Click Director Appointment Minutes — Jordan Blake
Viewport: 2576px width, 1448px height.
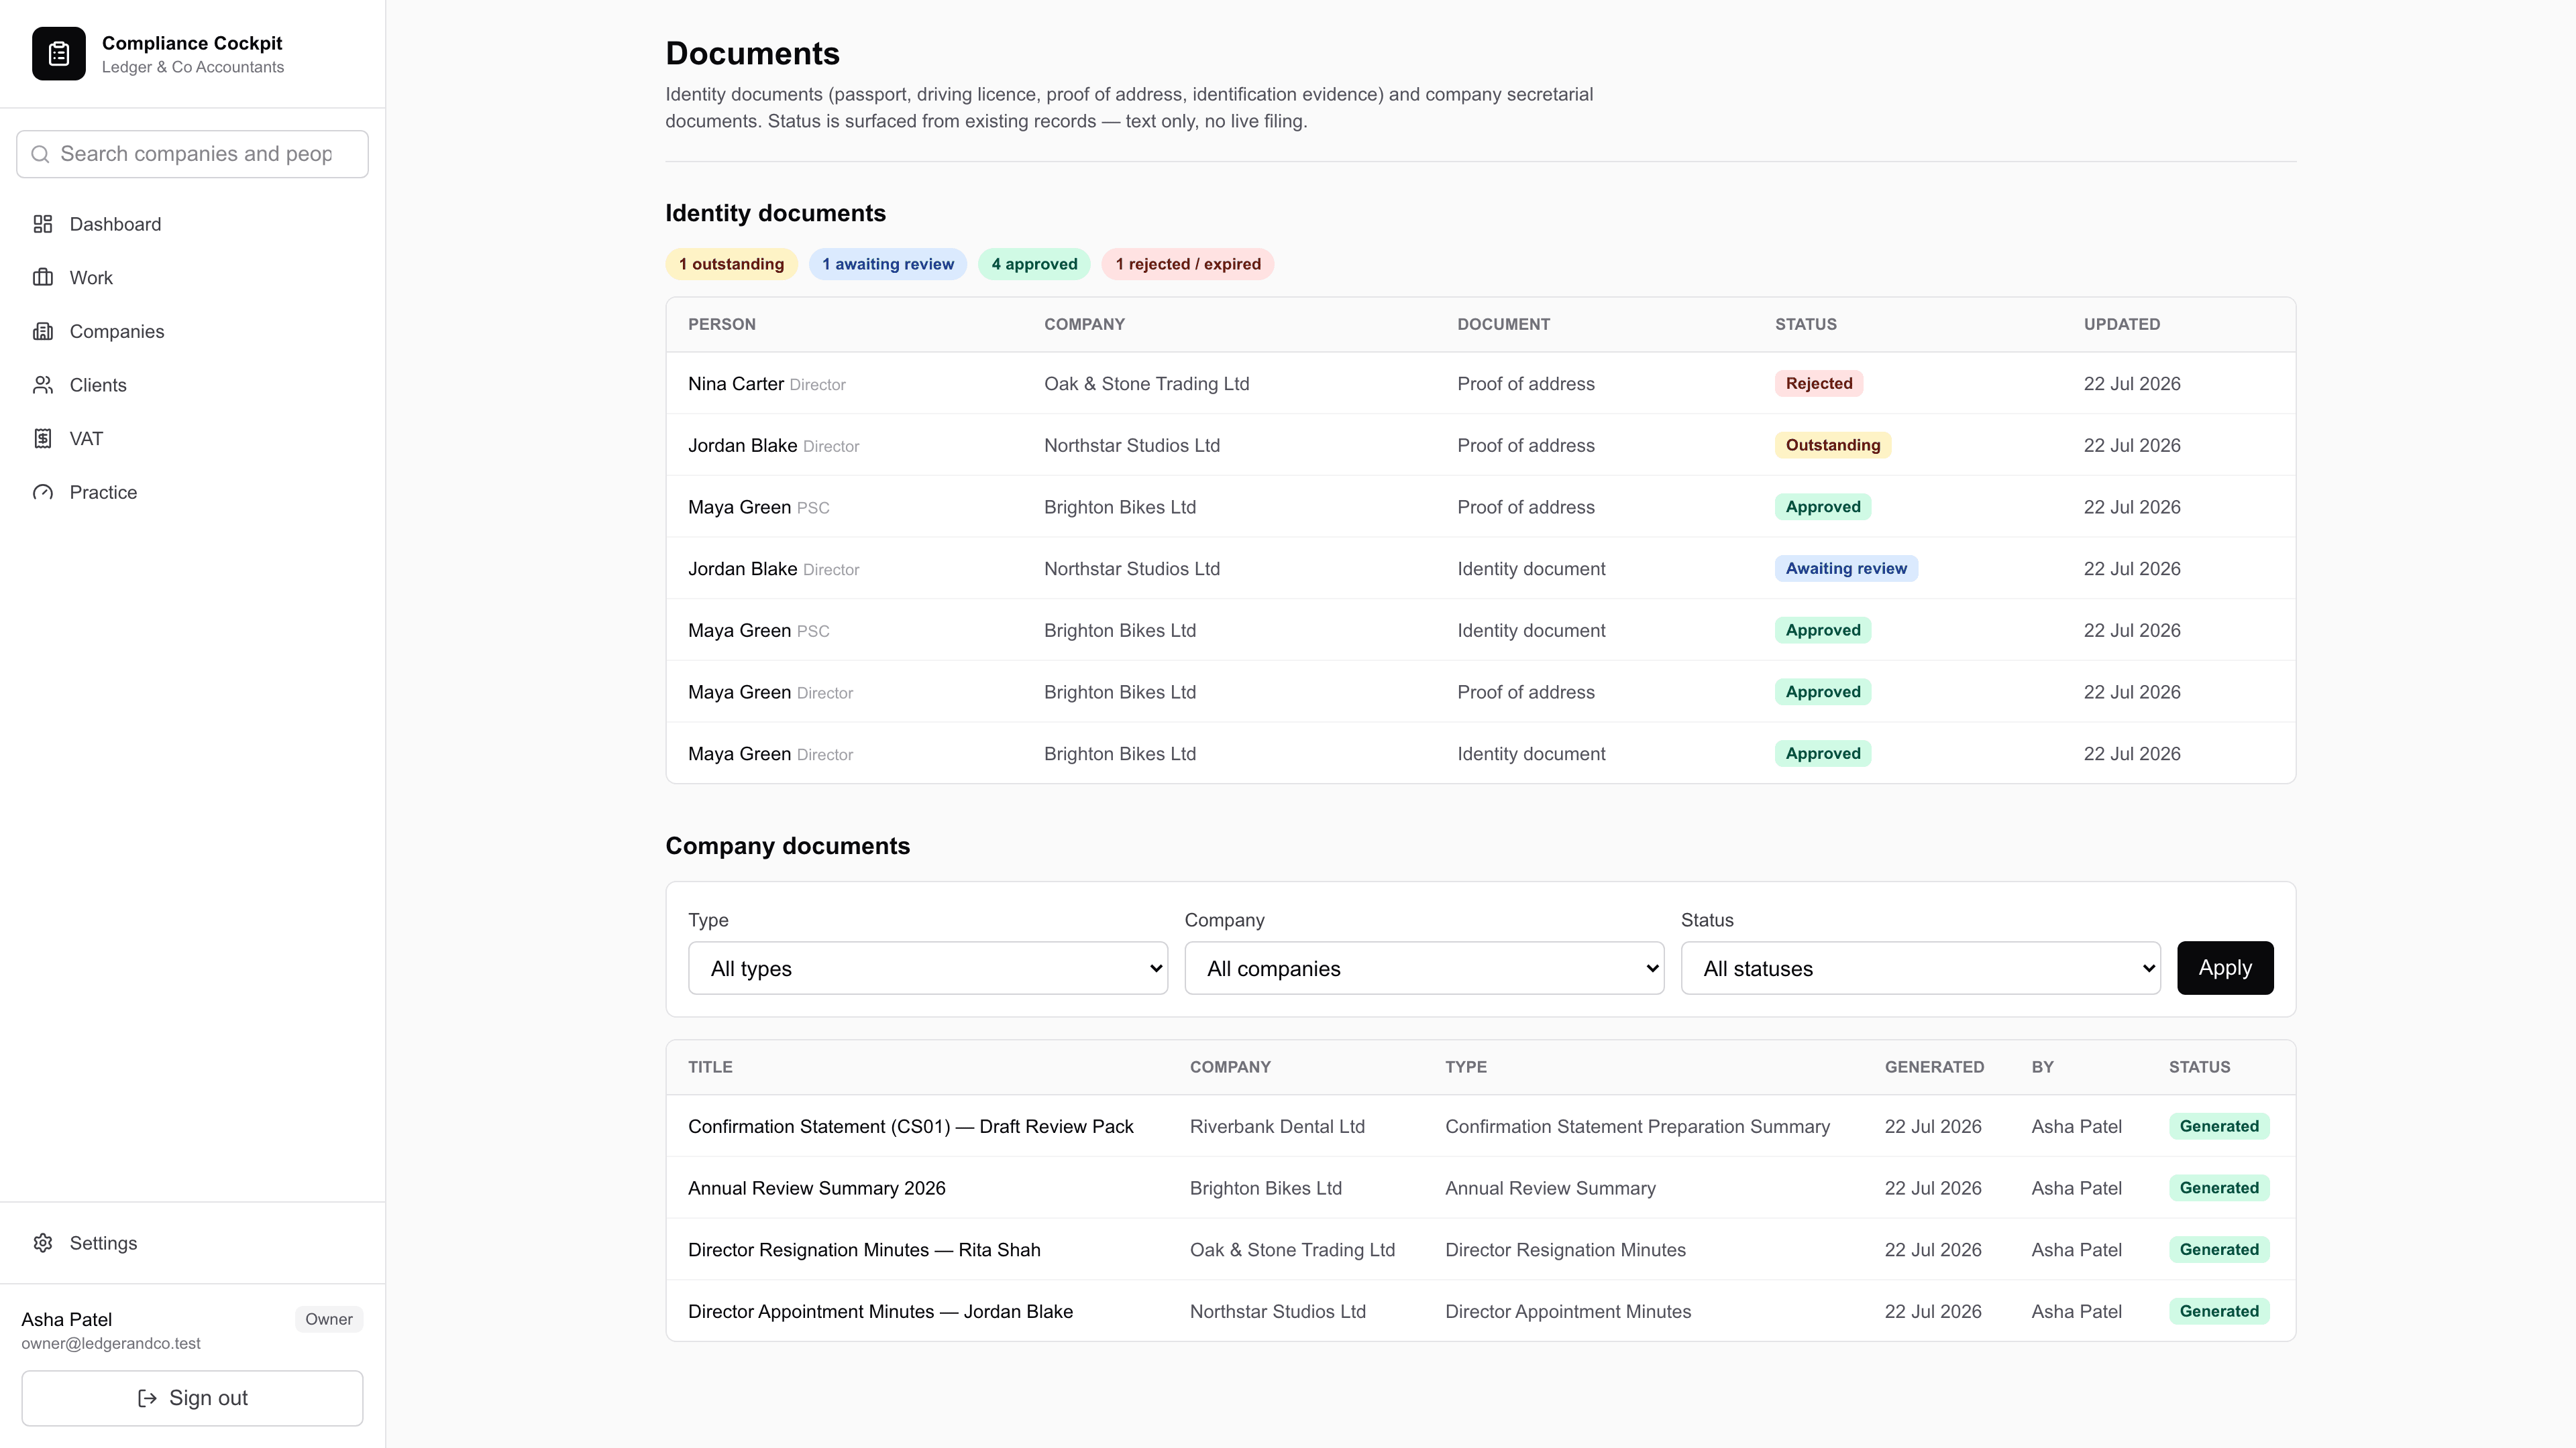[880, 1312]
